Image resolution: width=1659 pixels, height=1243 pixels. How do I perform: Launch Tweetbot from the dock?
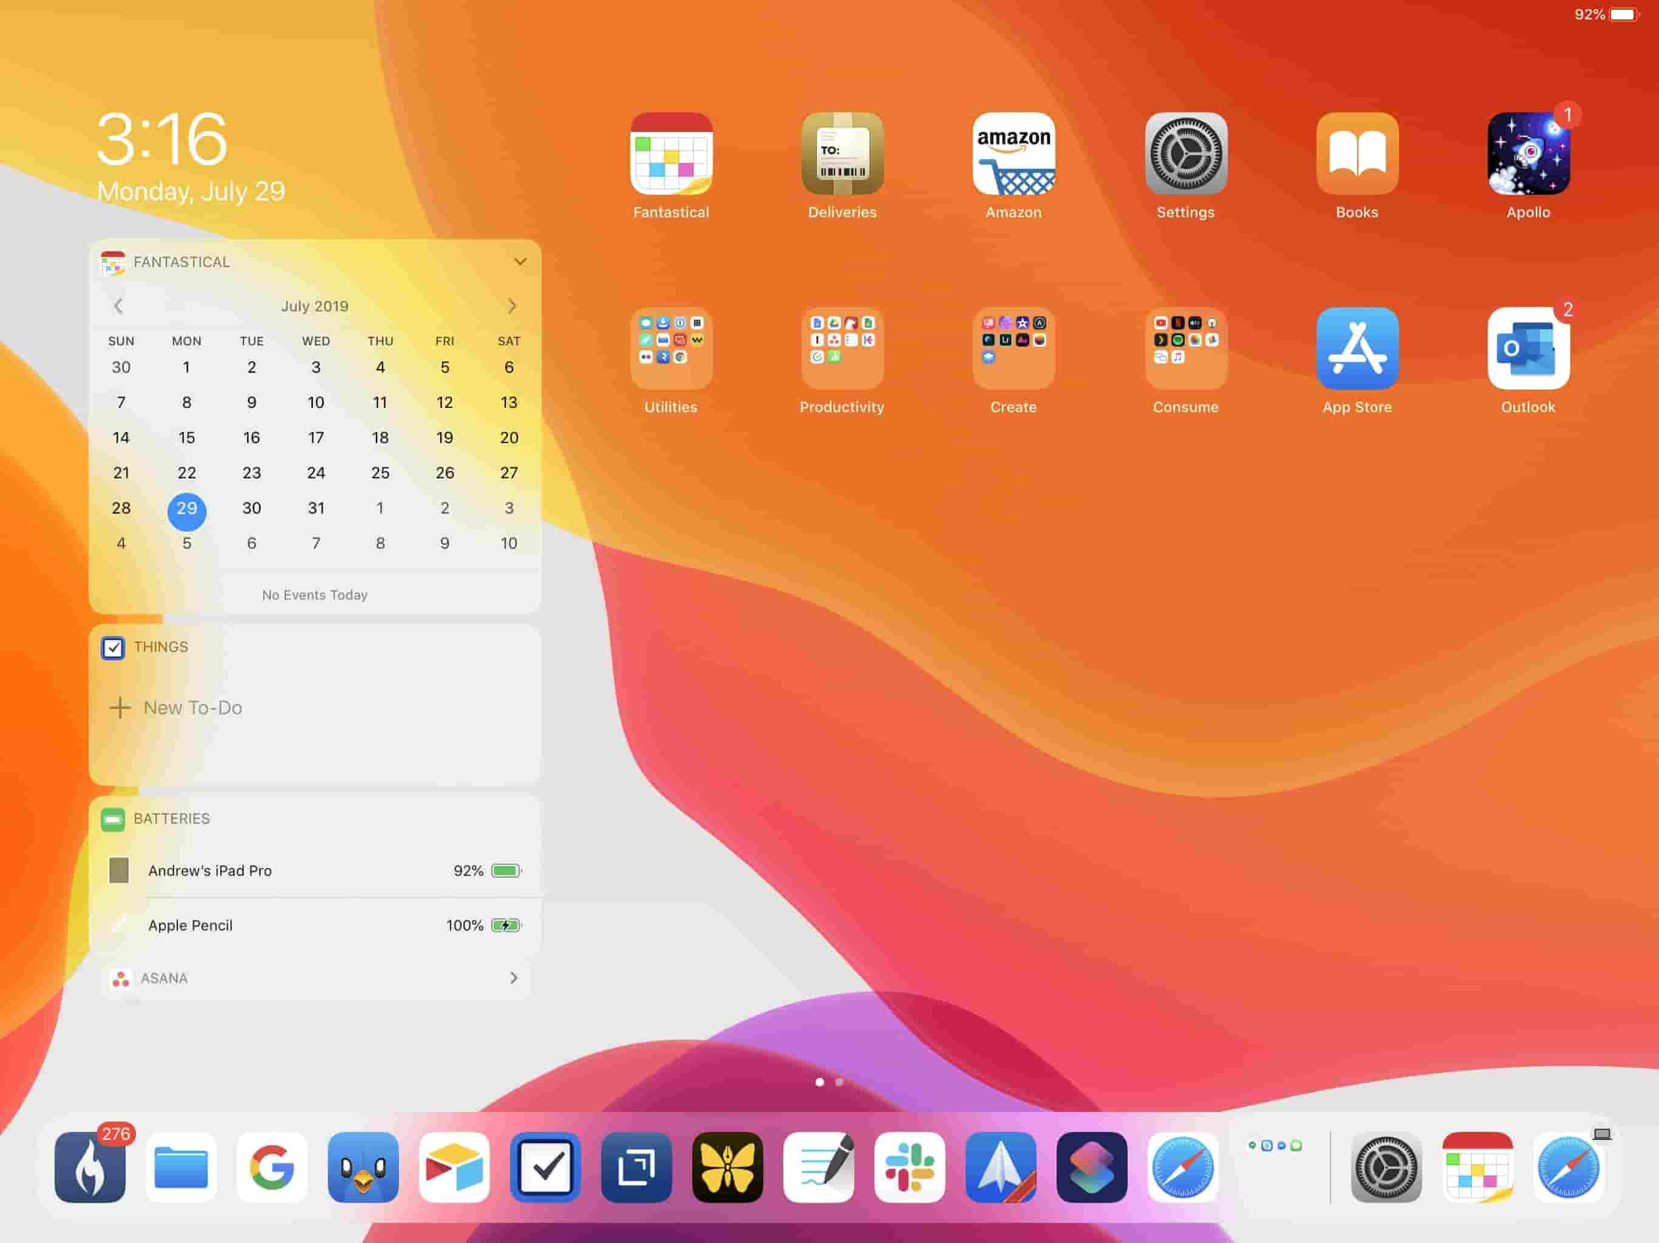tap(363, 1167)
